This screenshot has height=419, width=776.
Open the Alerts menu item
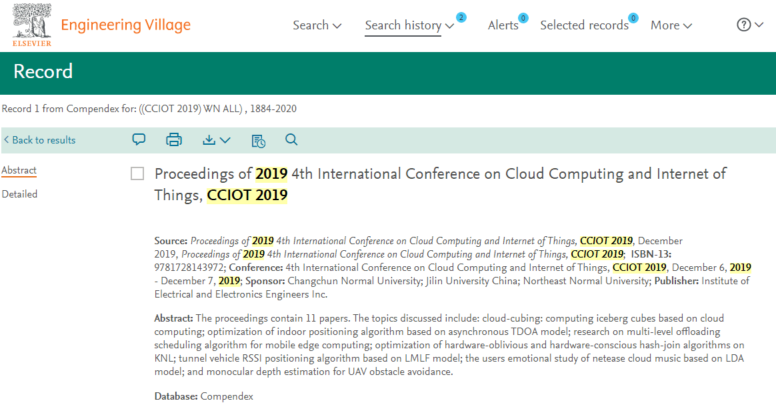point(503,25)
